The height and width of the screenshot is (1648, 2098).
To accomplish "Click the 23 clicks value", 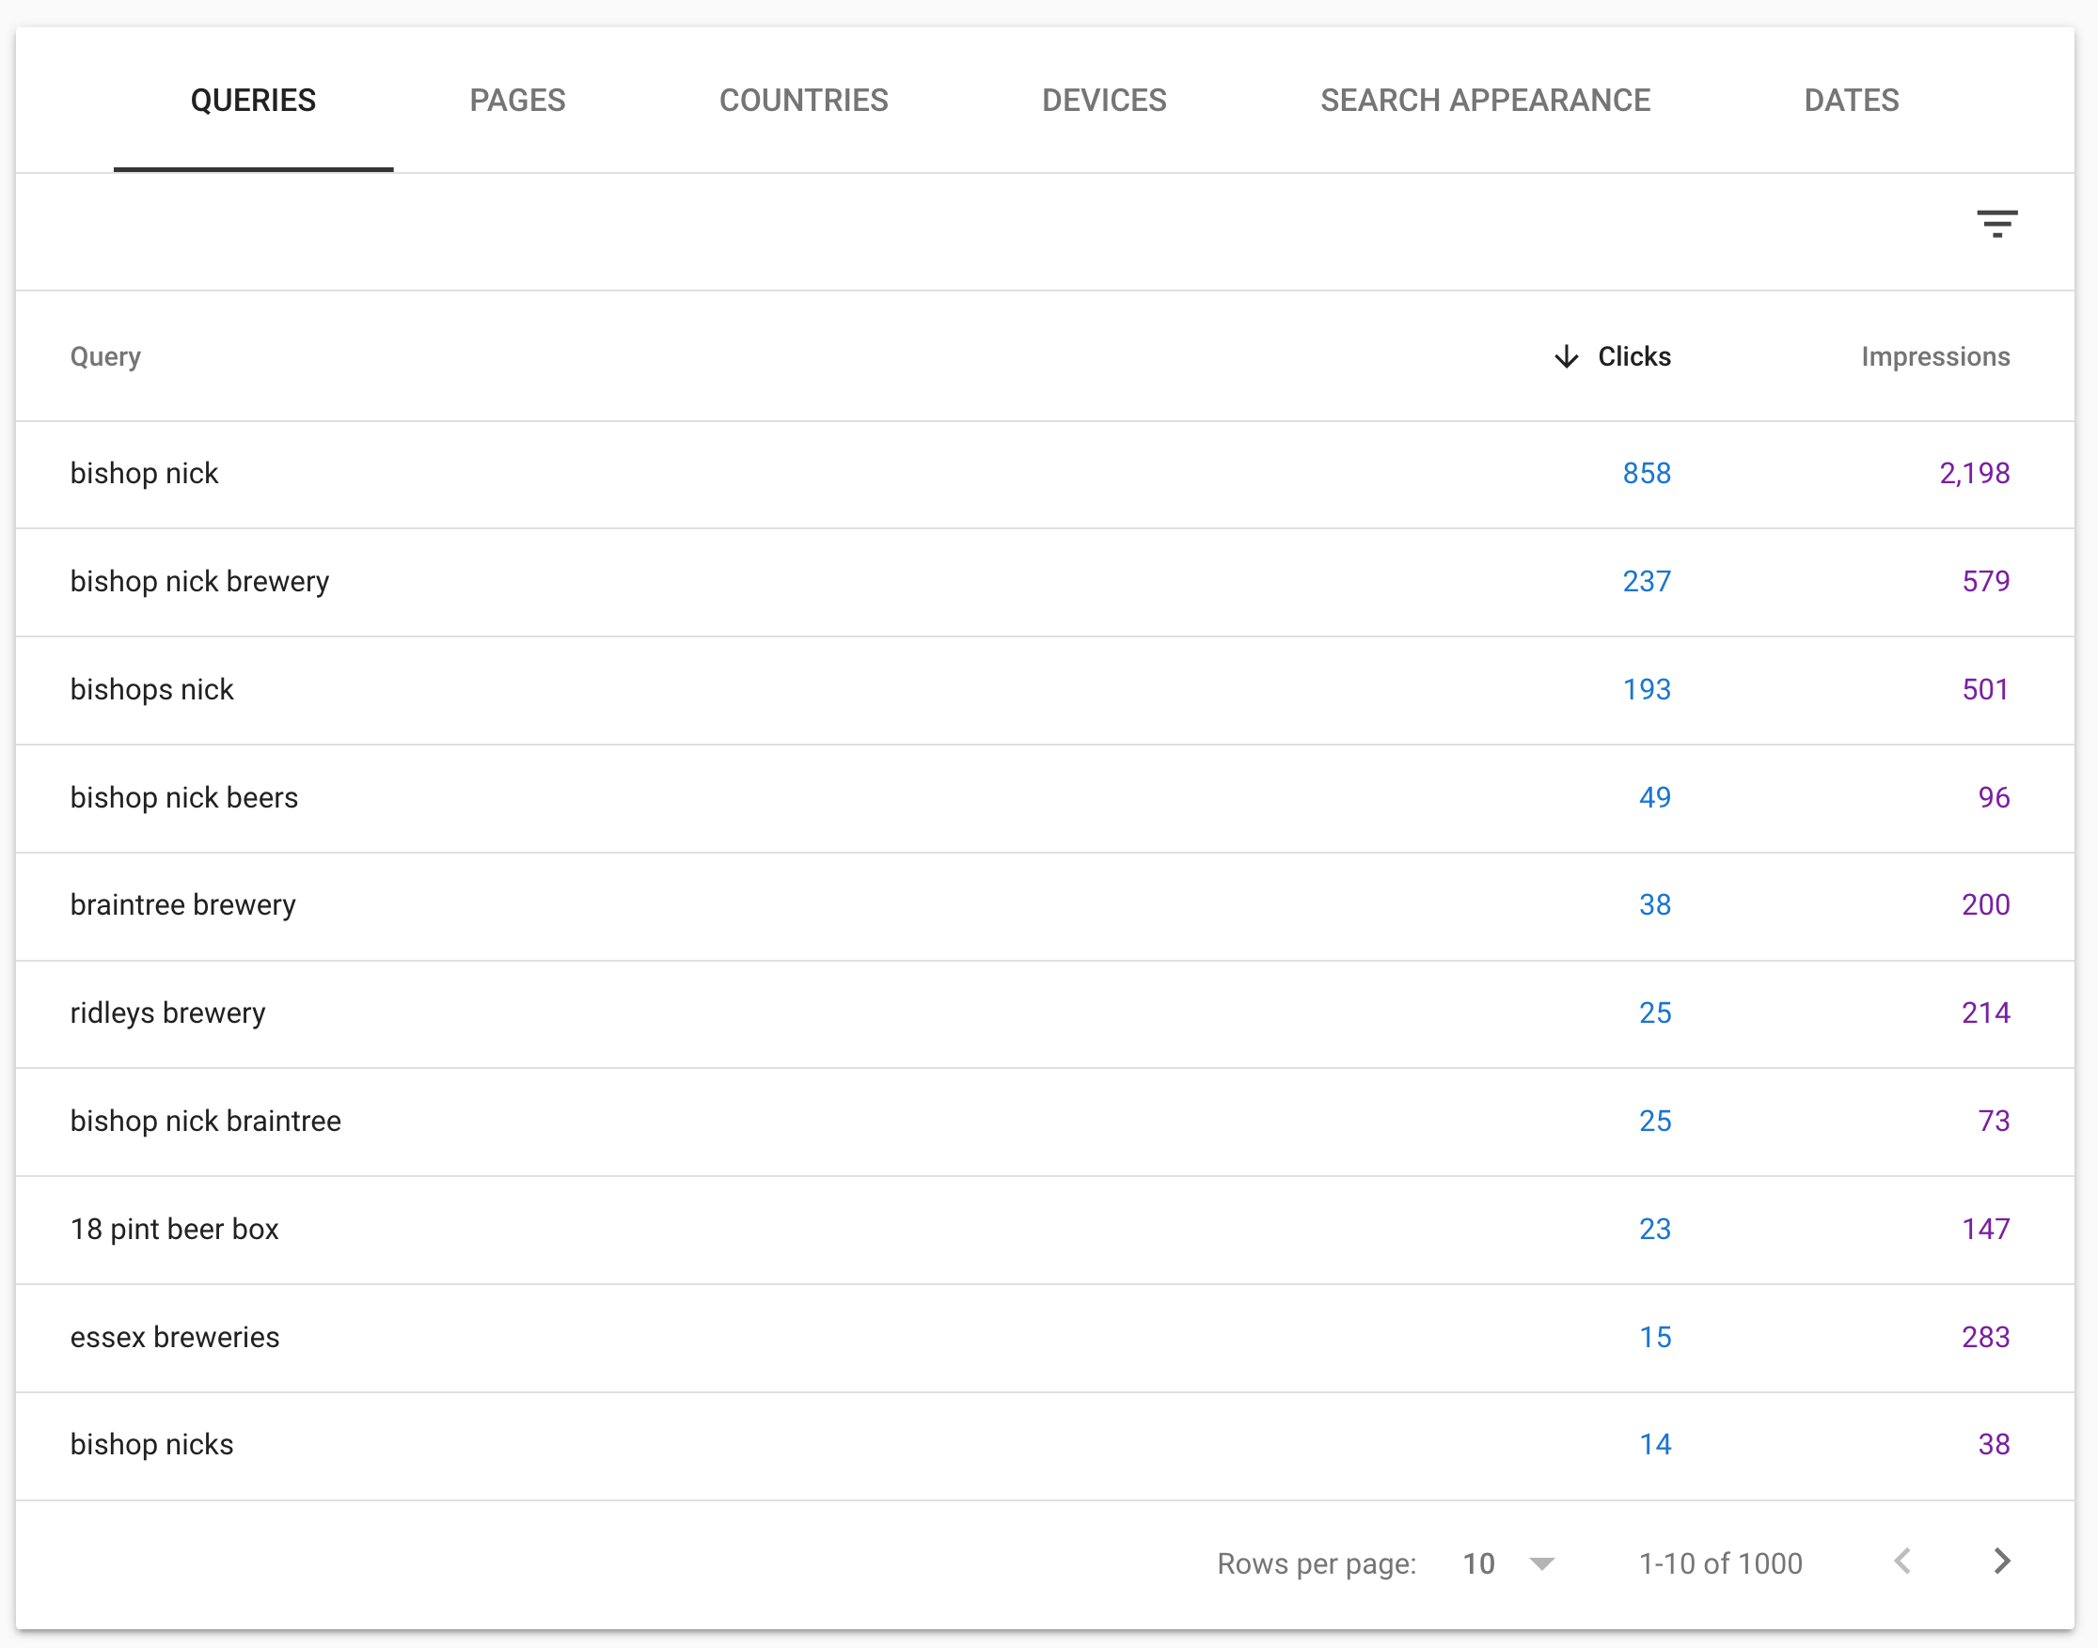I will 1655,1230.
